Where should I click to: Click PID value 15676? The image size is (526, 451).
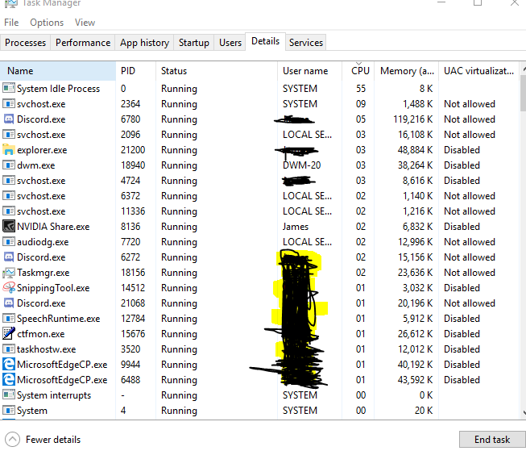[133, 334]
